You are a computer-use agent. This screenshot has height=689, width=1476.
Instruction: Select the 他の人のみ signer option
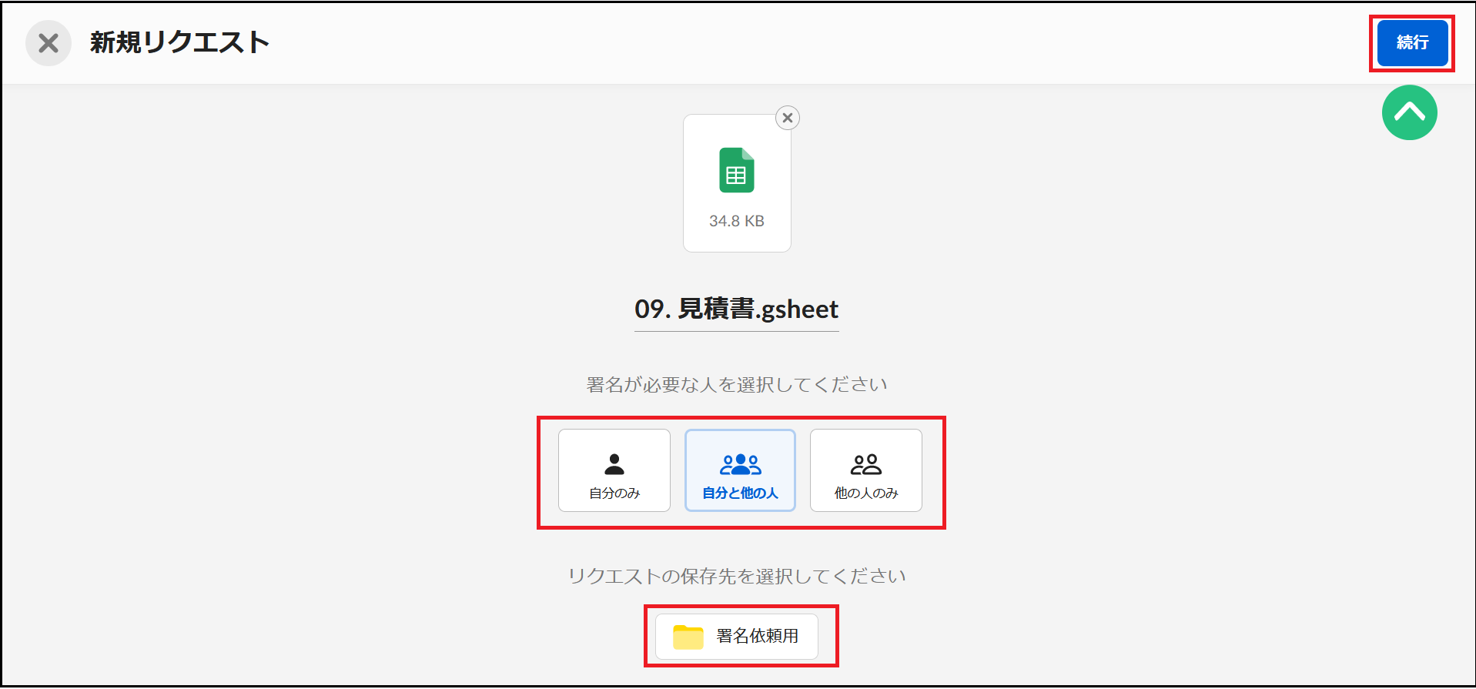coord(866,470)
